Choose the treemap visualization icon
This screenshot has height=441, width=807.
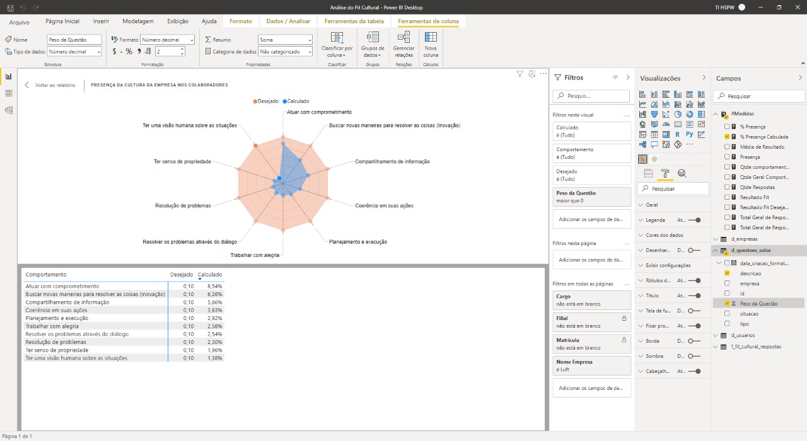701,115
